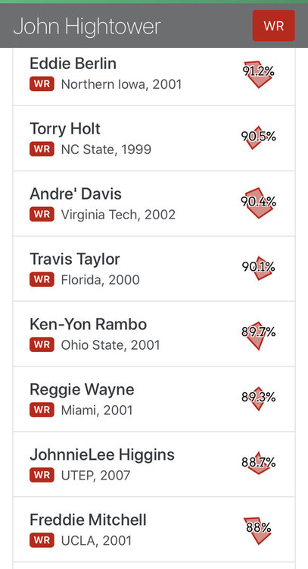The image size is (308, 569).
Task: Click the WR badge next to Northern Iowa
Action: (x=42, y=84)
